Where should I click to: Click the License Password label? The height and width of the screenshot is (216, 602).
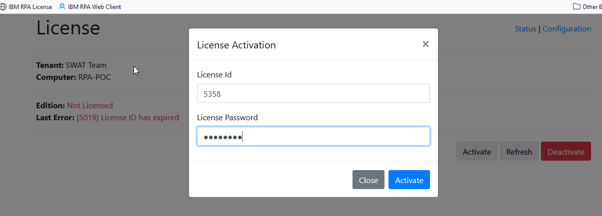coord(227,118)
